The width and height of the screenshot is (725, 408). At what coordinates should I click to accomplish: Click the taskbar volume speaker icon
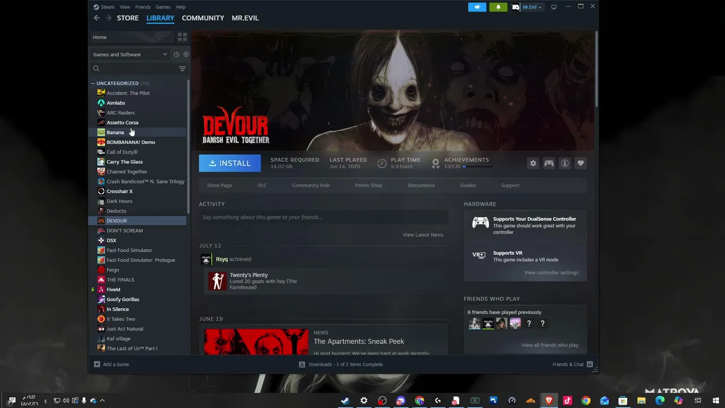(66, 401)
